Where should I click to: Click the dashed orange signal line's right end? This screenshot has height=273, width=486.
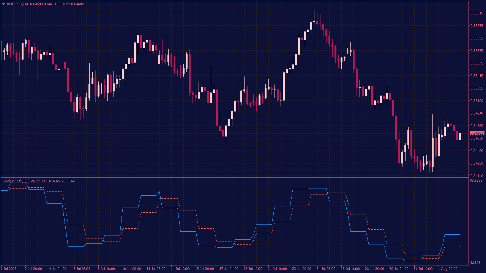click(459, 246)
